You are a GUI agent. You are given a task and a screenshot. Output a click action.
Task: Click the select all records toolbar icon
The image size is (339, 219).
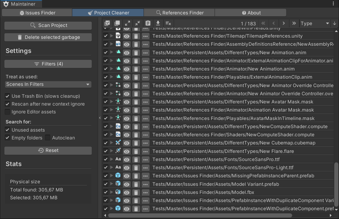[x=107, y=23]
